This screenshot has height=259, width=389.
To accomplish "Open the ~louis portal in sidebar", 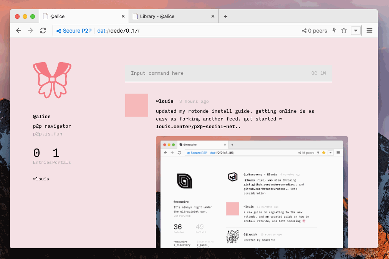I will click(x=41, y=179).
